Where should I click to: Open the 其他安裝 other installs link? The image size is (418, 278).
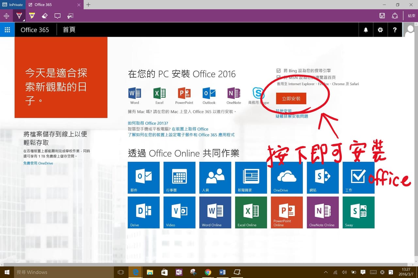(284, 111)
